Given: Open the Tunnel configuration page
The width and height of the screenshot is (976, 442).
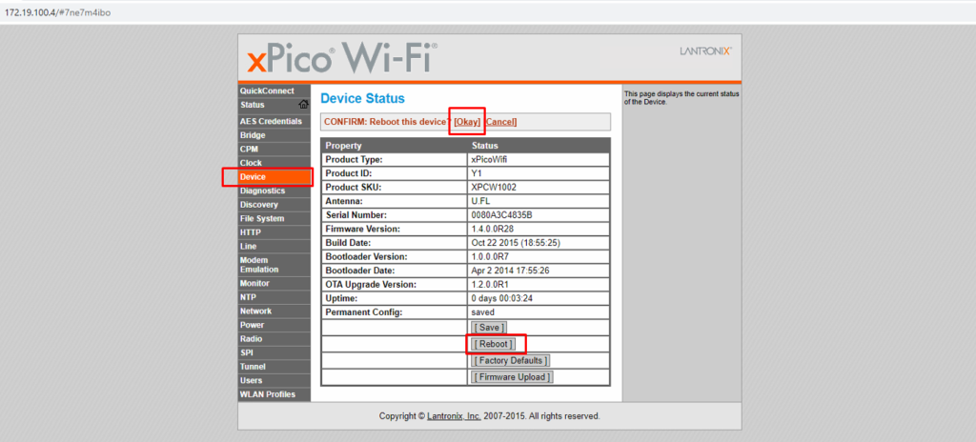Looking at the screenshot, I should click(253, 367).
